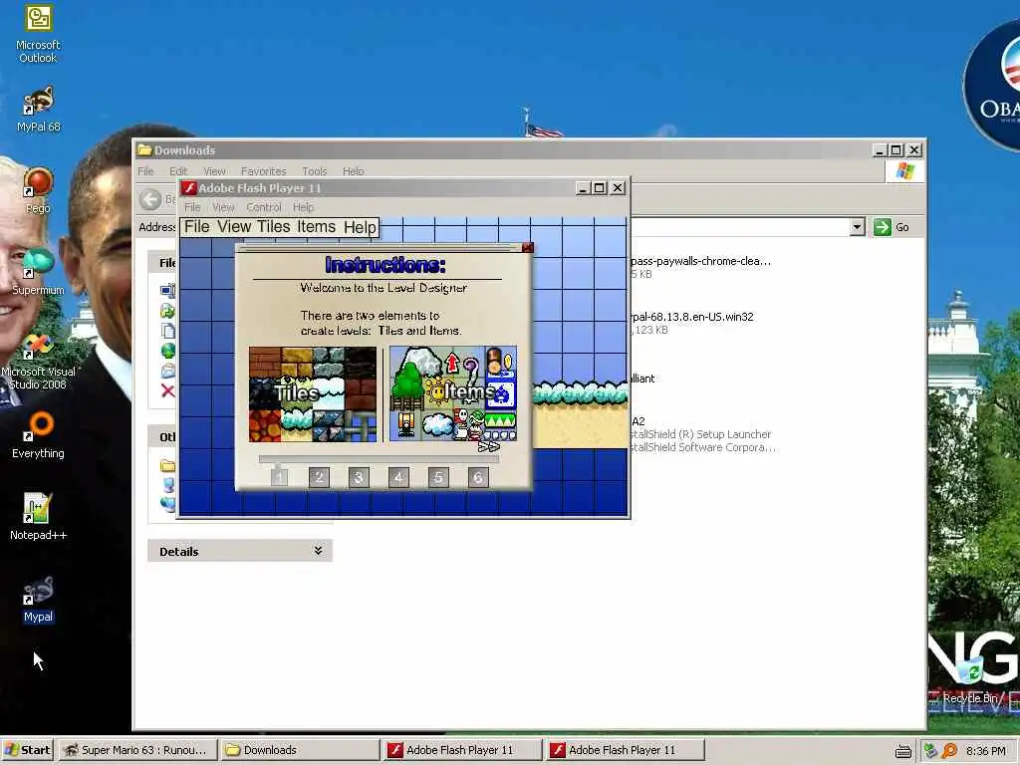Expand the Details panel chevron
This screenshot has height=765, width=1020.
pos(318,551)
